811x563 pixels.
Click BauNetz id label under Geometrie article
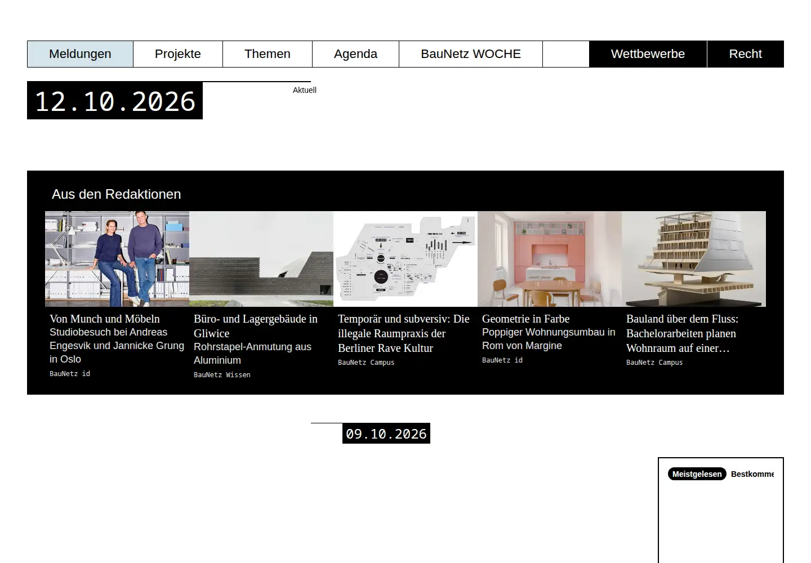[502, 360]
